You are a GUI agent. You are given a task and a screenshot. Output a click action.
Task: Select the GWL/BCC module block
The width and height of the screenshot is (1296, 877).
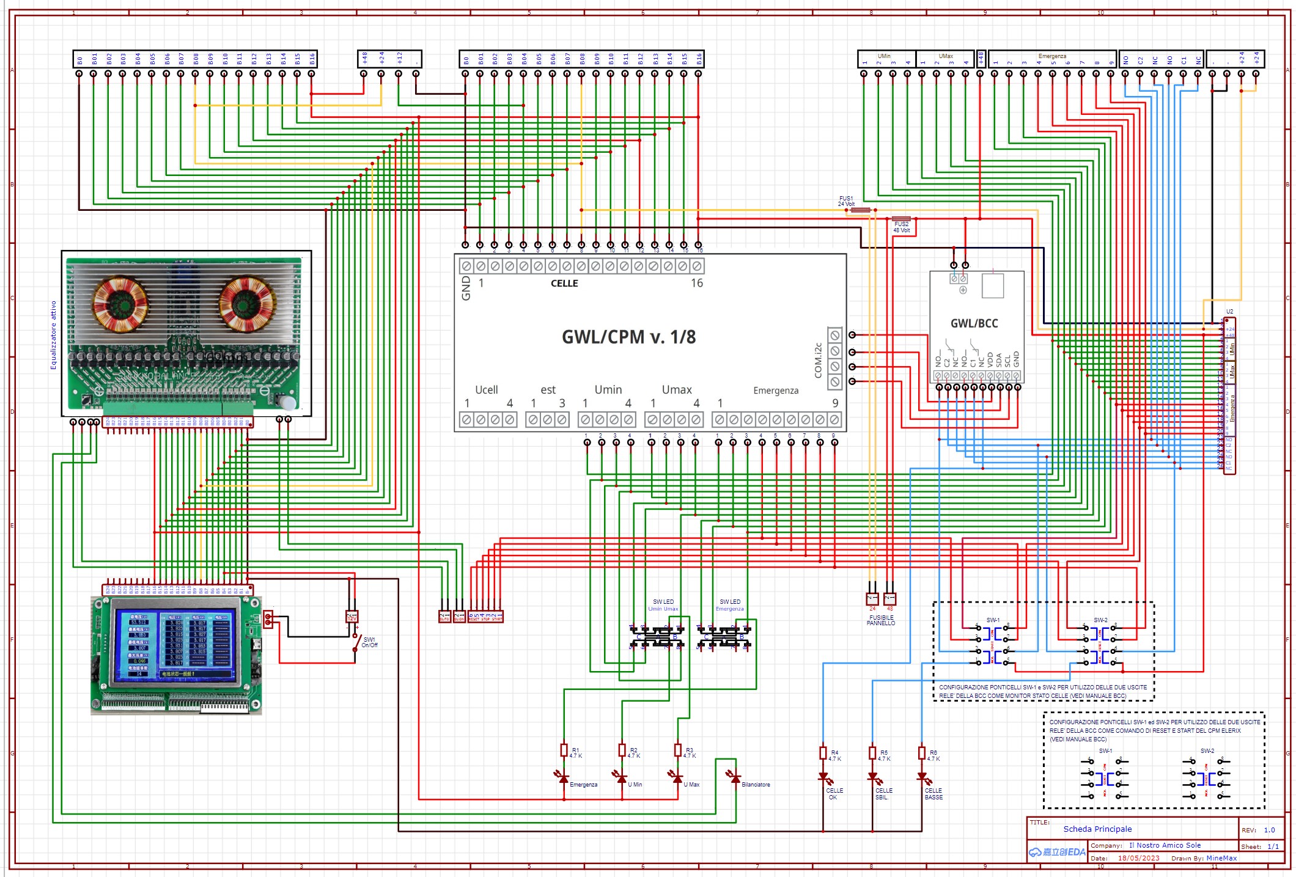coord(976,327)
